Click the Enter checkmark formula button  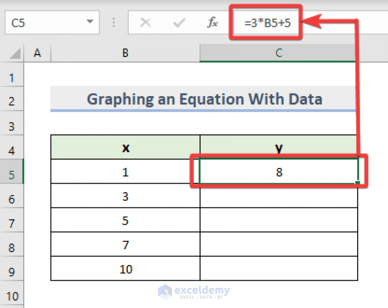pos(179,23)
